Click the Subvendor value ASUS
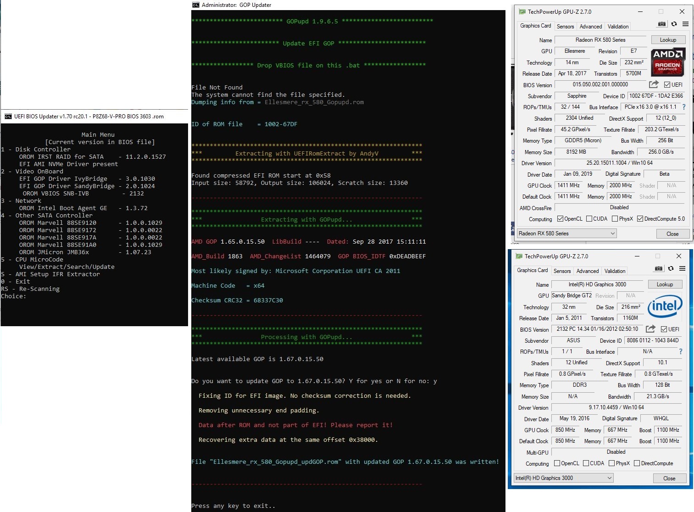Viewport: 694px width, 512px height. pos(573,340)
